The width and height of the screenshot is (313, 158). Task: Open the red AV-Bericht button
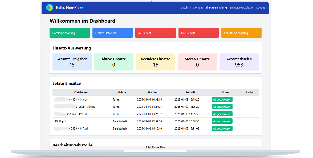click(x=156, y=33)
